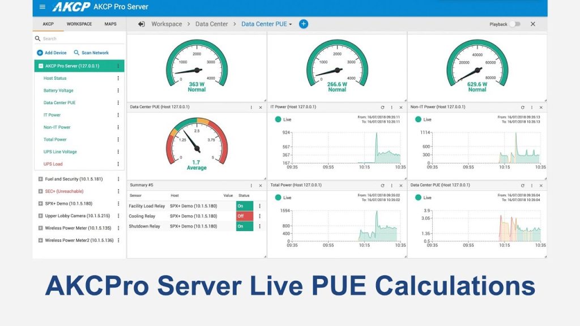Screen dimensions: 580x326
Task: Click the Total Power line chart area
Action: coord(346,226)
